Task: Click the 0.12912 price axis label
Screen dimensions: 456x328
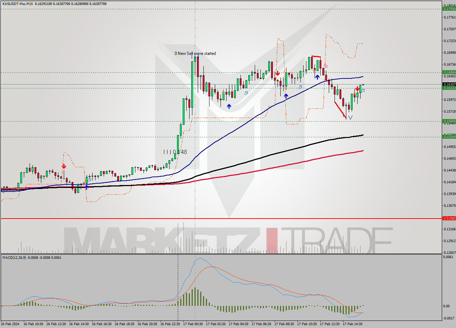Action: point(449,241)
